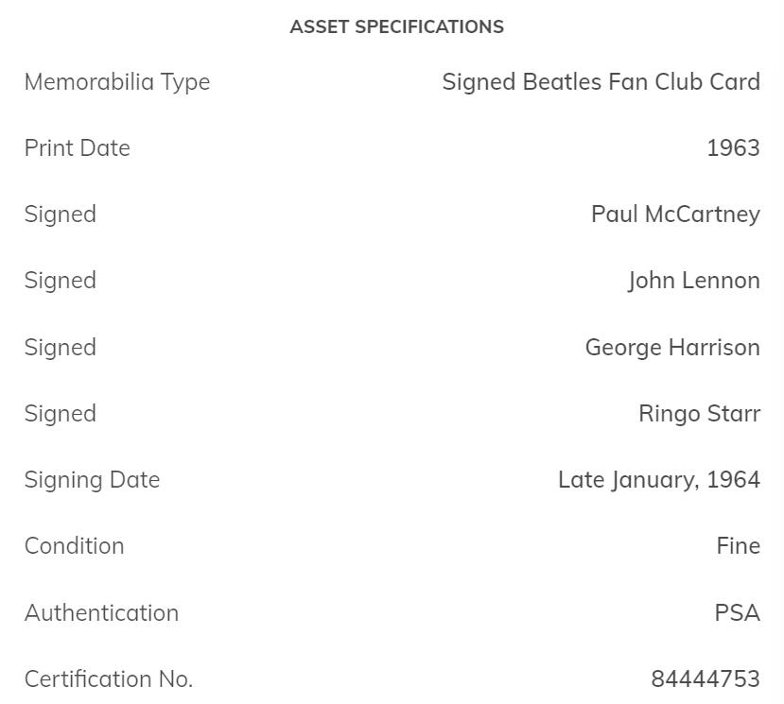
Task: Click the Condition label
Action: pos(75,546)
